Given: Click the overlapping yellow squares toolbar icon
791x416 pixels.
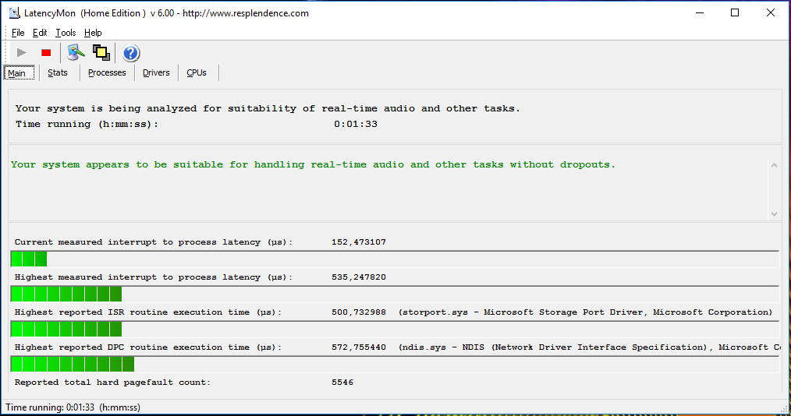Looking at the screenshot, I should [101, 53].
